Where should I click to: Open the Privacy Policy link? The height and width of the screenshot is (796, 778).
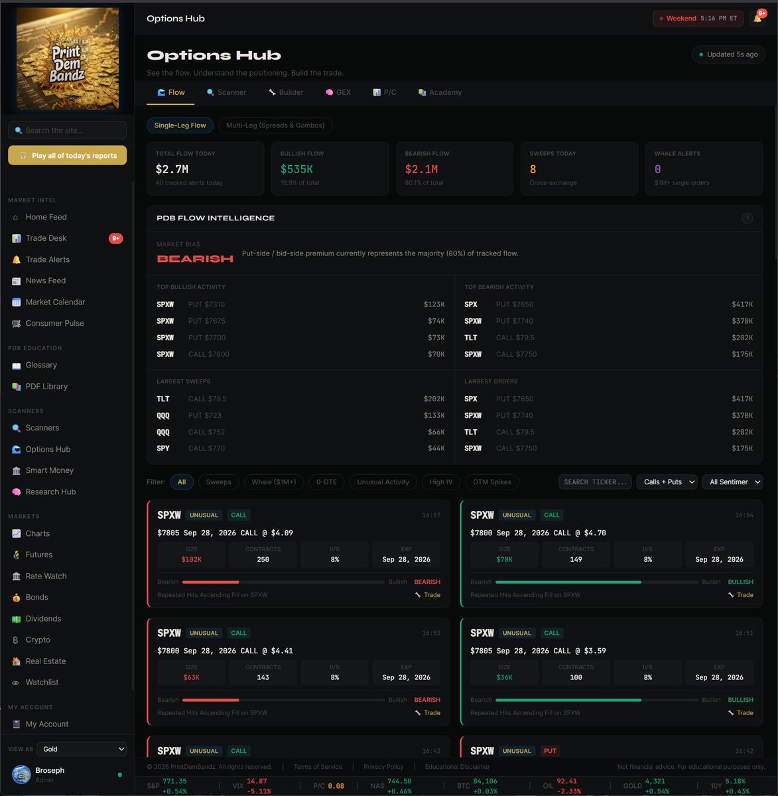pyautogui.click(x=383, y=767)
